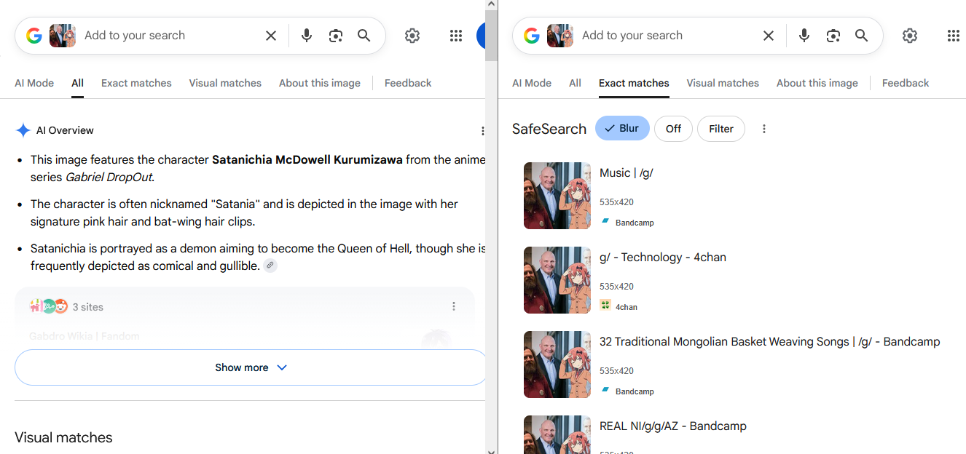Open '32 Traditional Mongolian Basket Weaving Songs' result
The width and height of the screenshot is (966, 454).
tap(770, 342)
